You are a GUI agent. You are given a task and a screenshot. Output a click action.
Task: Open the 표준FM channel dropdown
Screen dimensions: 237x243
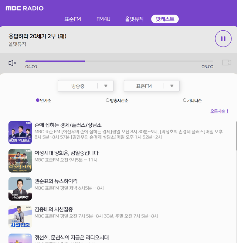point(152,86)
